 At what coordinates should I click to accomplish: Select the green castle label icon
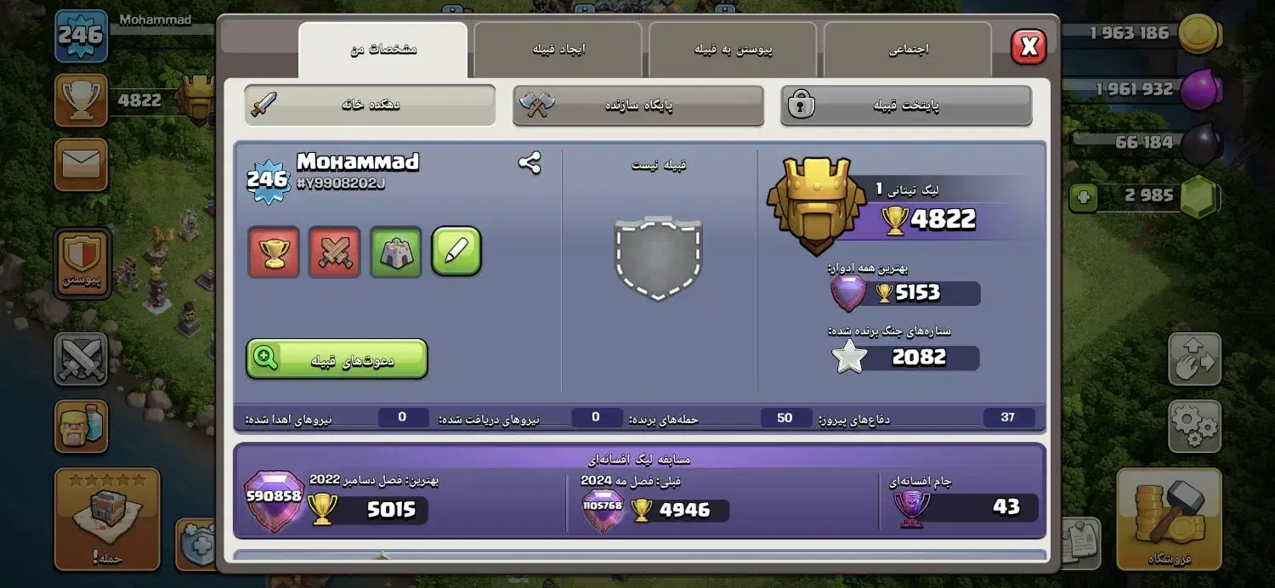[396, 252]
